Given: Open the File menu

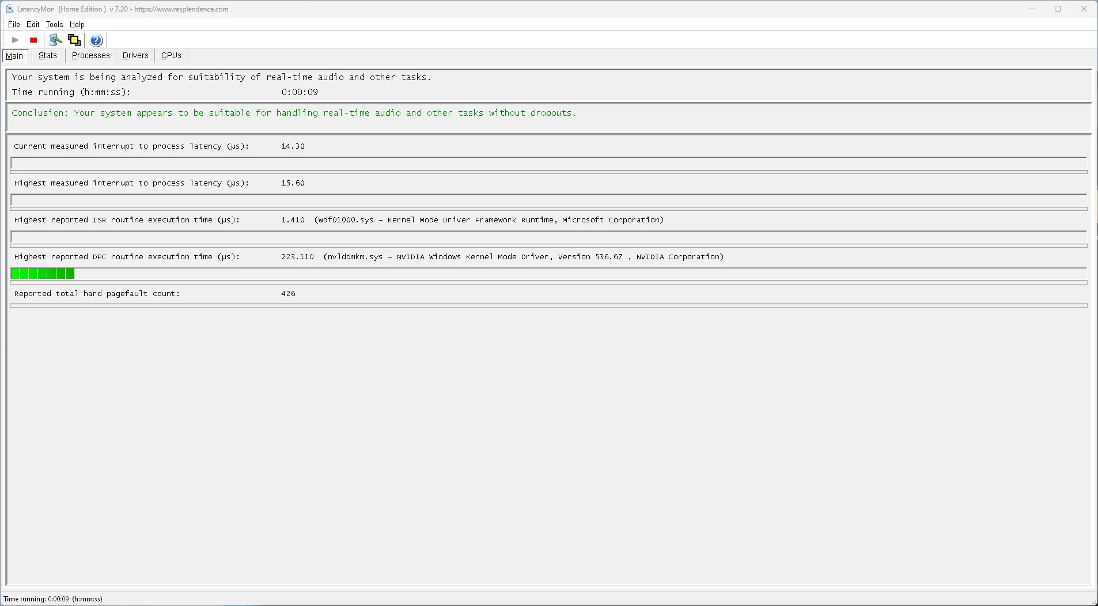Looking at the screenshot, I should pos(14,24).
